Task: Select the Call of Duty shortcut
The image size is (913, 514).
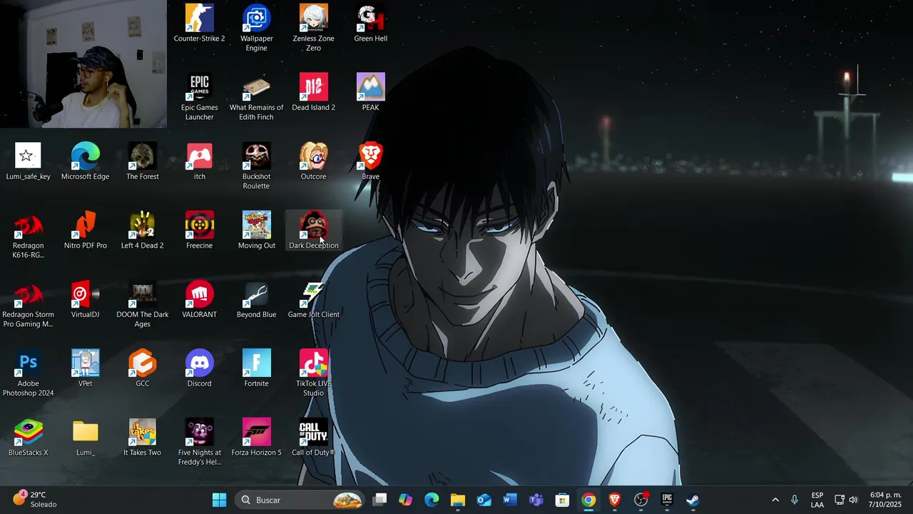Action: [313, 437]
